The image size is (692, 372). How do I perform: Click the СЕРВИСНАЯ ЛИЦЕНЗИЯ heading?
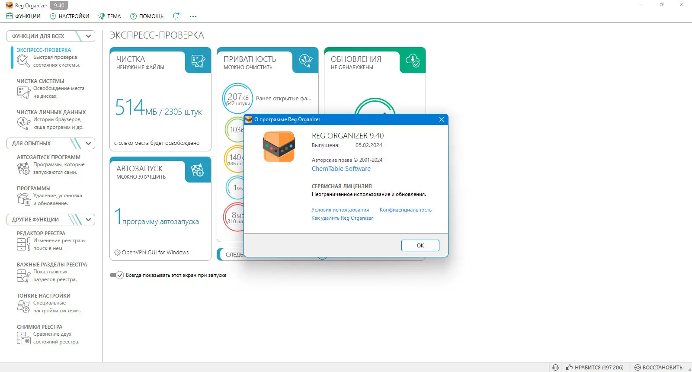tap(342, 186)
